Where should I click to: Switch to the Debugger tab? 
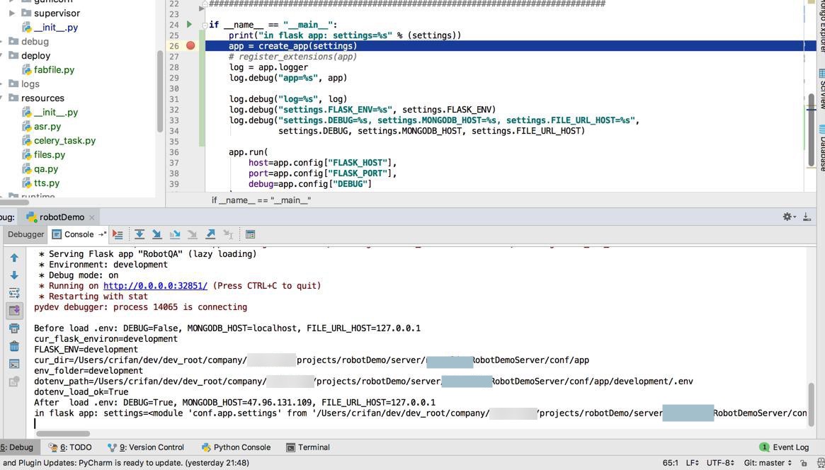coord(25,234)
